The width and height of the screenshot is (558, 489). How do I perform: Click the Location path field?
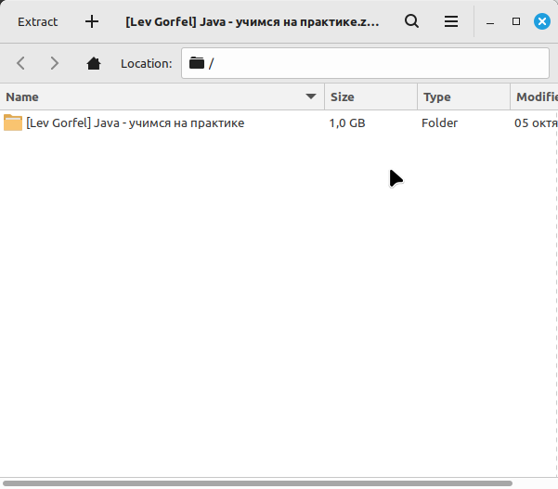coord(365,63)
